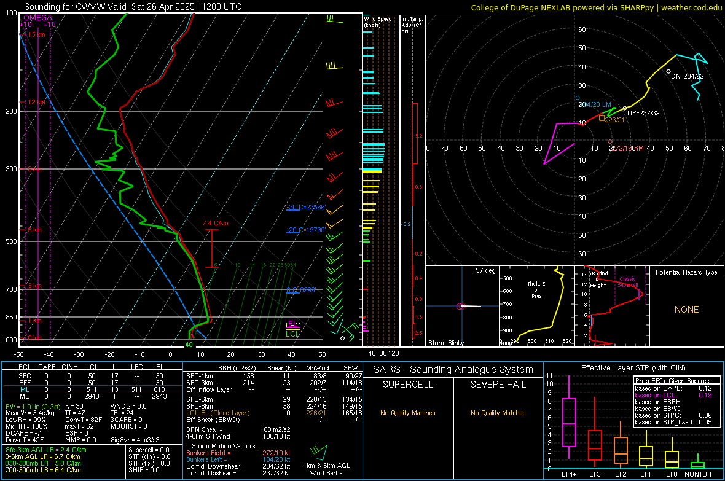Click the Supercell = 0.0 composite value
725x481 pixels.
149,450
